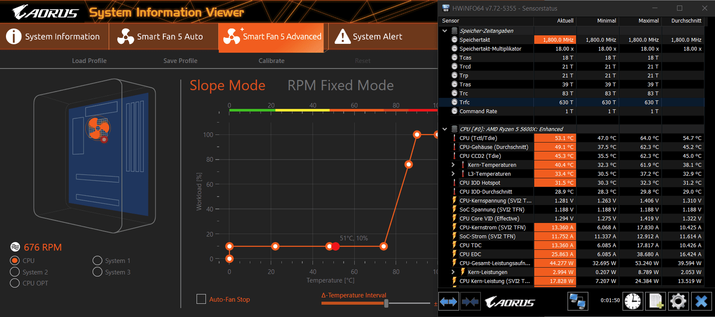The height and width of the screenshot is (317, 715).
Task: Select the System 2 fan radio button
Action: (x=15, y=272)
